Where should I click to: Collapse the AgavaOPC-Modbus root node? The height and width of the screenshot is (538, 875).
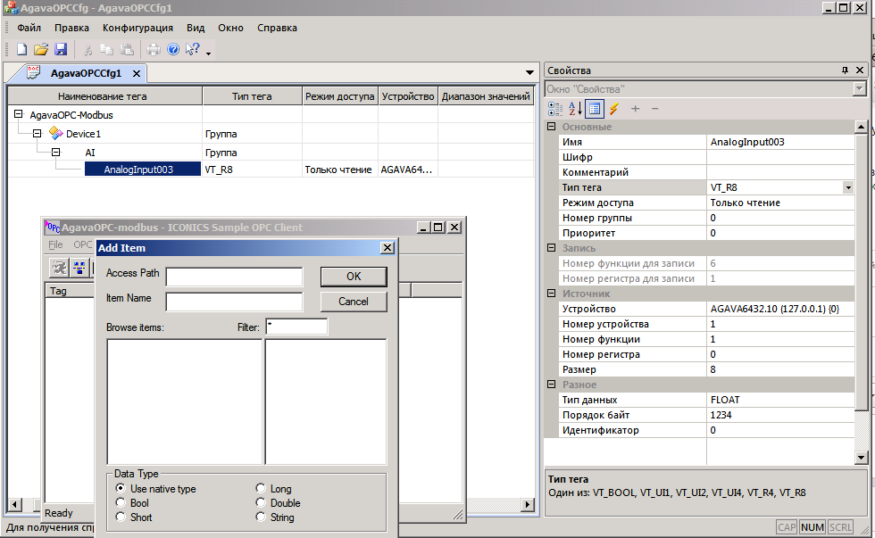19,114
